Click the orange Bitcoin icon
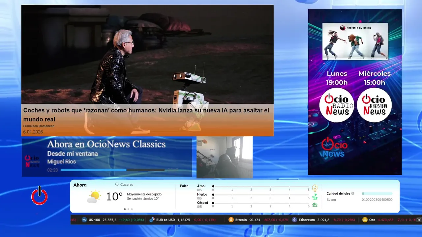Viewport: 422px width, 237px height. click(231, 220)
